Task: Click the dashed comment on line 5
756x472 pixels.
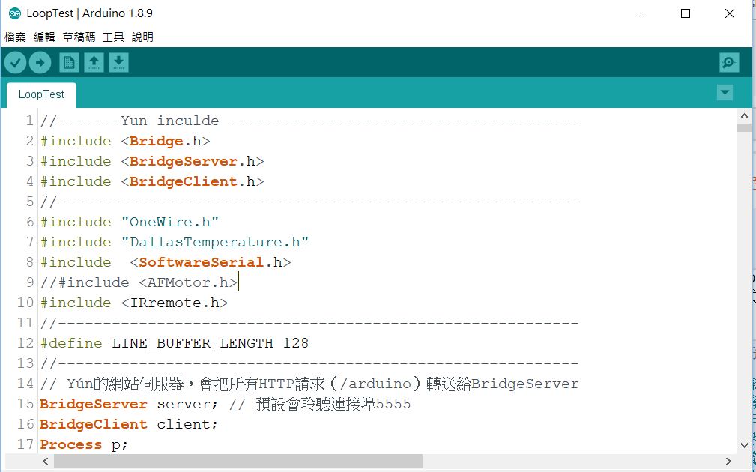Action: [x=309, y=202]
